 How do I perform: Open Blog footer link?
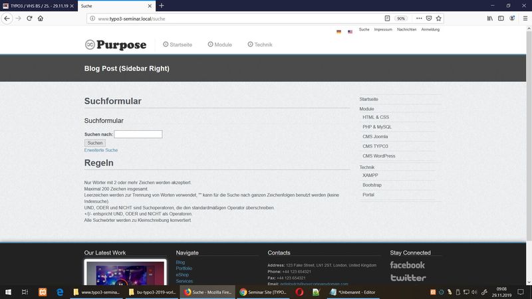180,262
